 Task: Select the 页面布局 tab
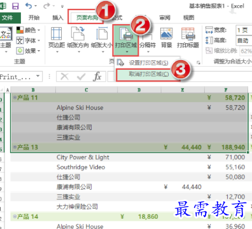(x=87, y=18)
